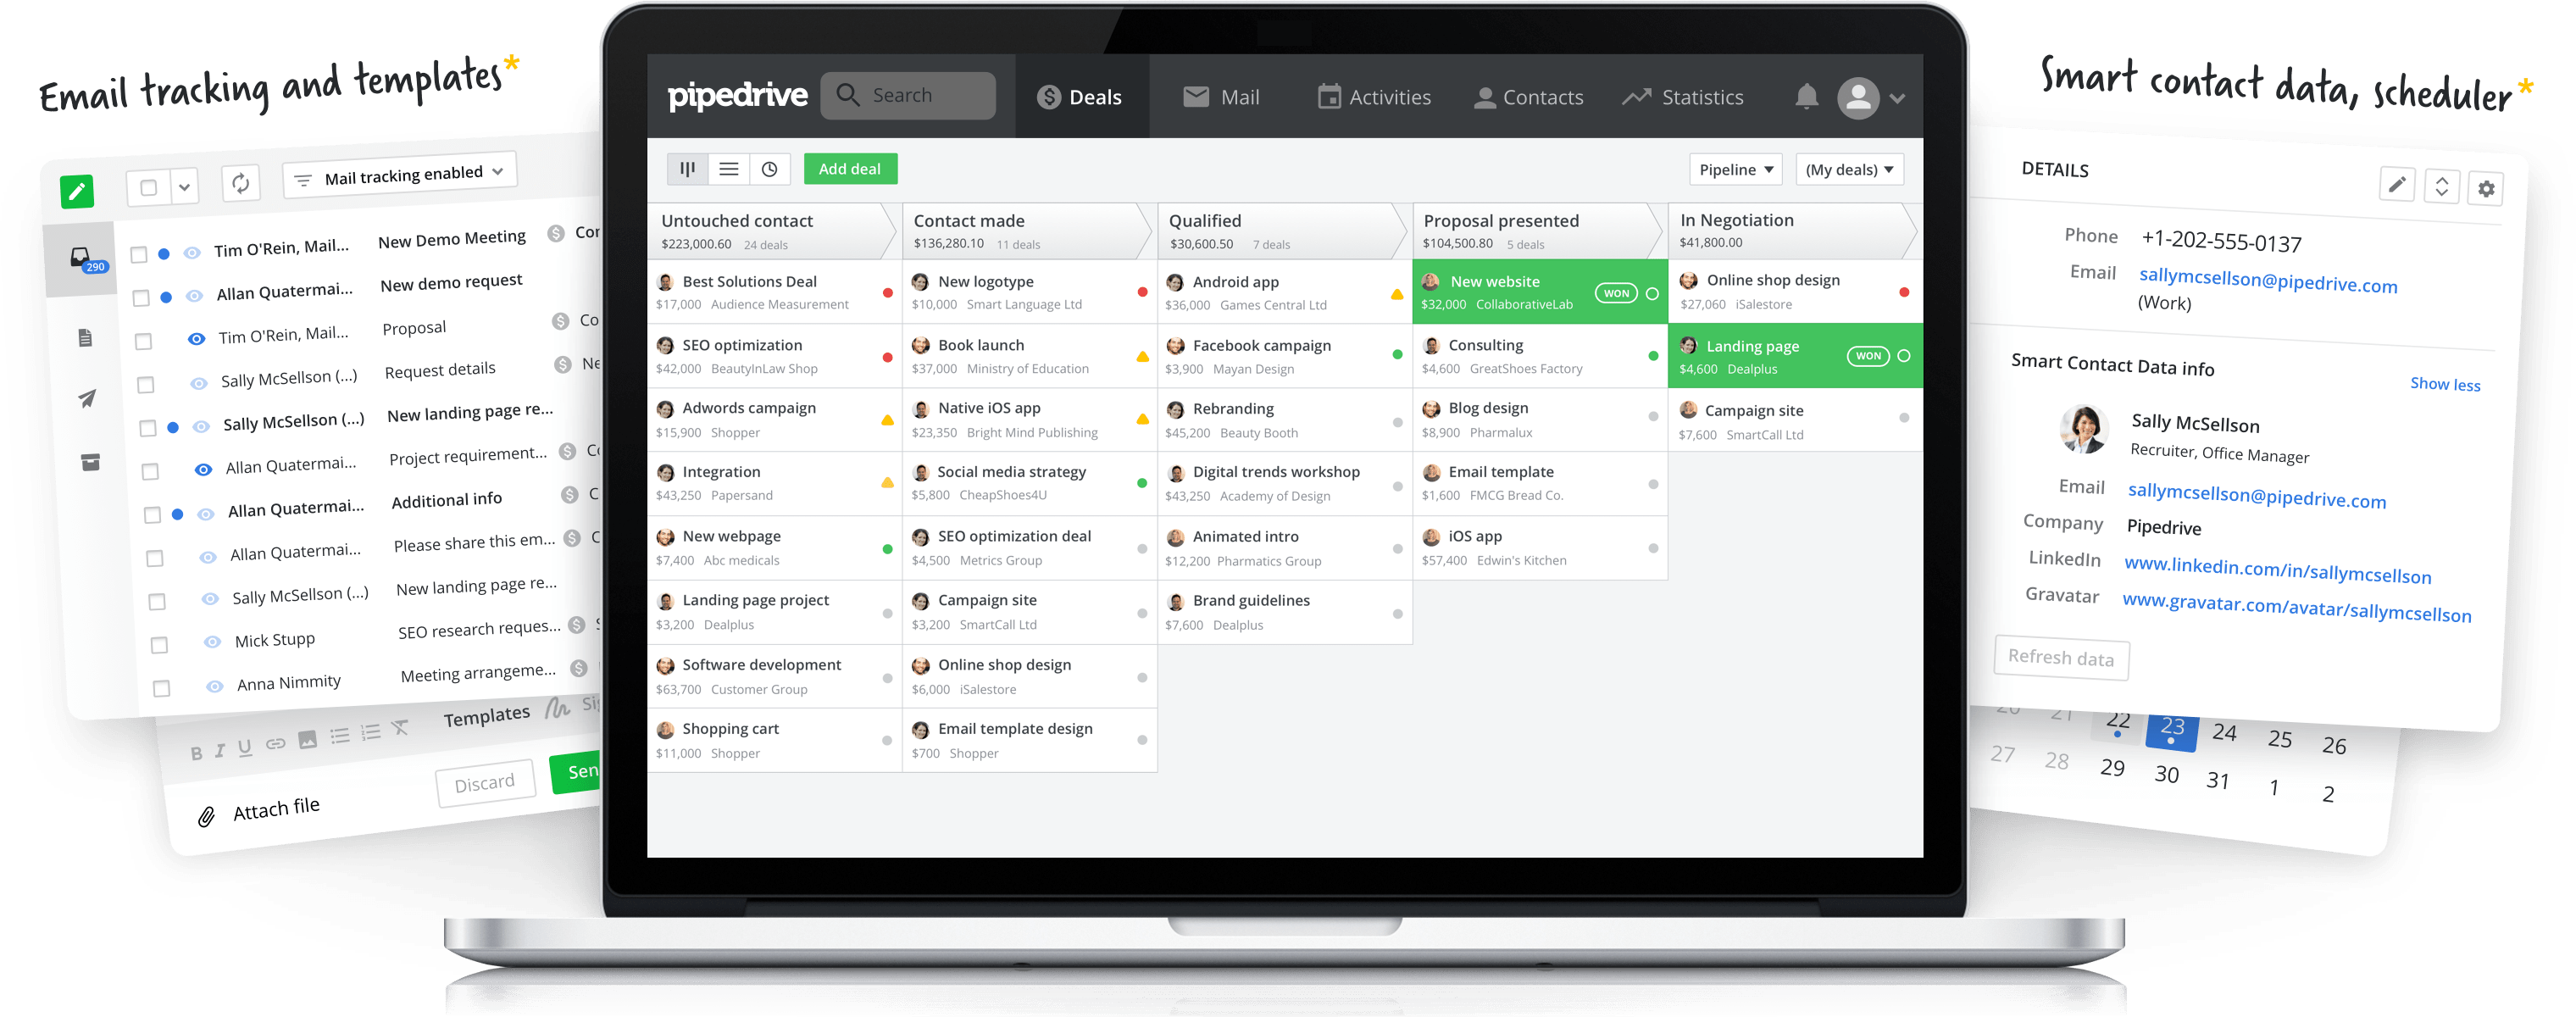Tick checkbox for Request details email
This screenshot has width=2576, height=1017.
(146, 384)
